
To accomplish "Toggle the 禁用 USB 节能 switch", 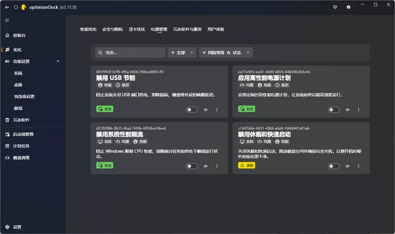I will 192,110.
